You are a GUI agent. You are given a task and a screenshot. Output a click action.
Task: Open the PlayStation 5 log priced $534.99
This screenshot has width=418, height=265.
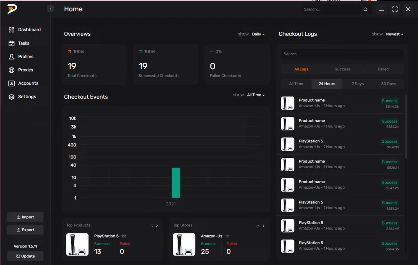[x=340, y=226]
